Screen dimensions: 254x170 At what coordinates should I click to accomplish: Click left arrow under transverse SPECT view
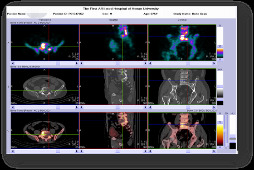pyautogui.click(x=13, y=63)
